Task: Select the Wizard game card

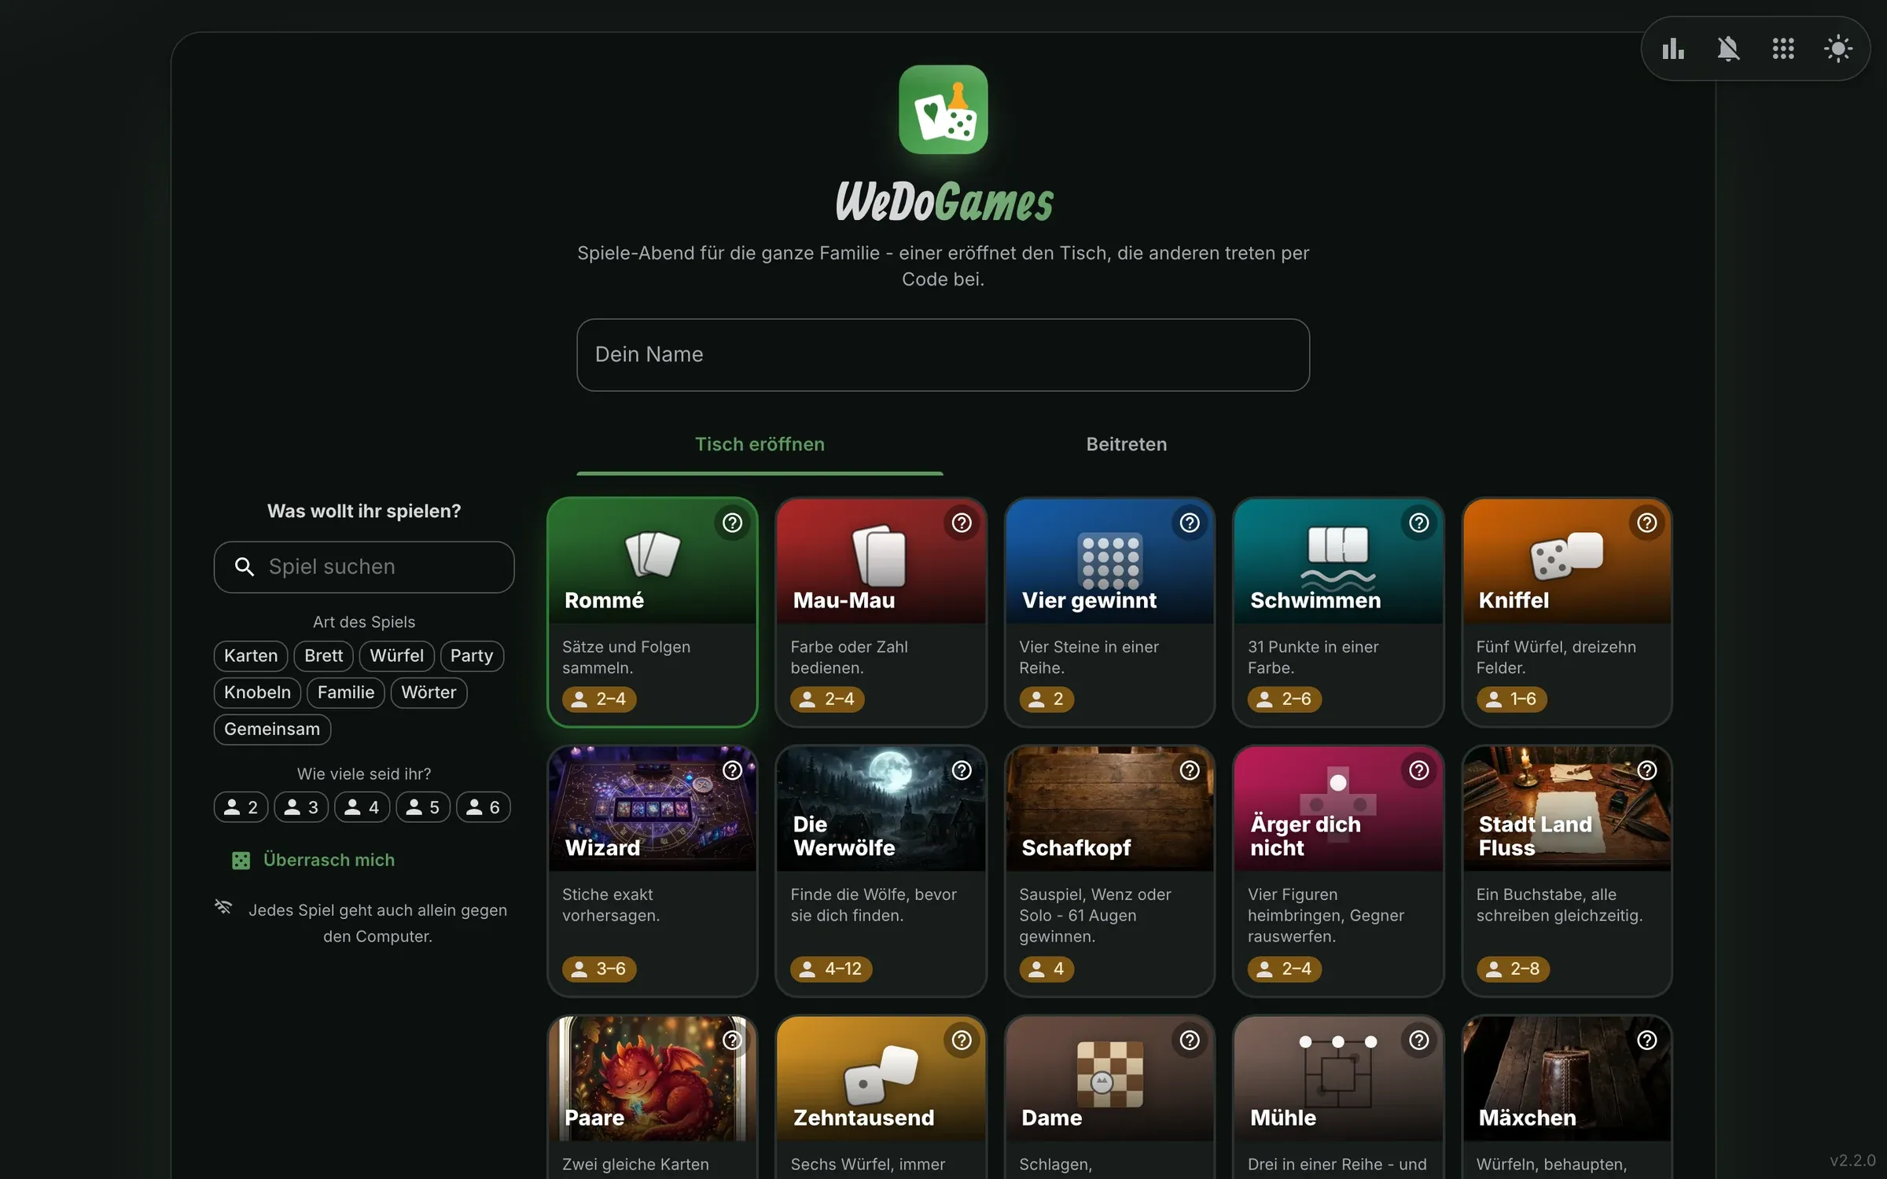Action: coord(653,871)
